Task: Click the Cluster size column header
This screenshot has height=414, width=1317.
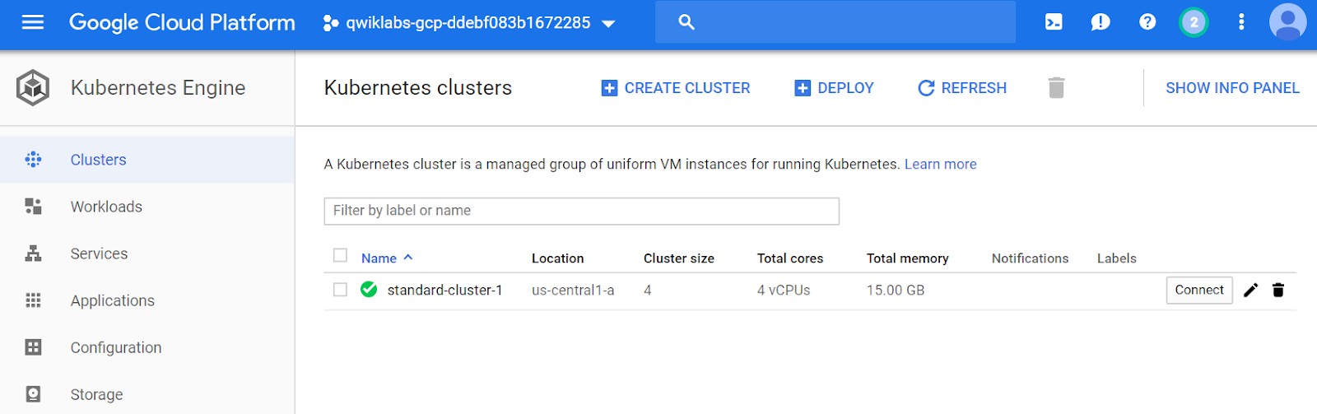Action: (x=679, y=258)
